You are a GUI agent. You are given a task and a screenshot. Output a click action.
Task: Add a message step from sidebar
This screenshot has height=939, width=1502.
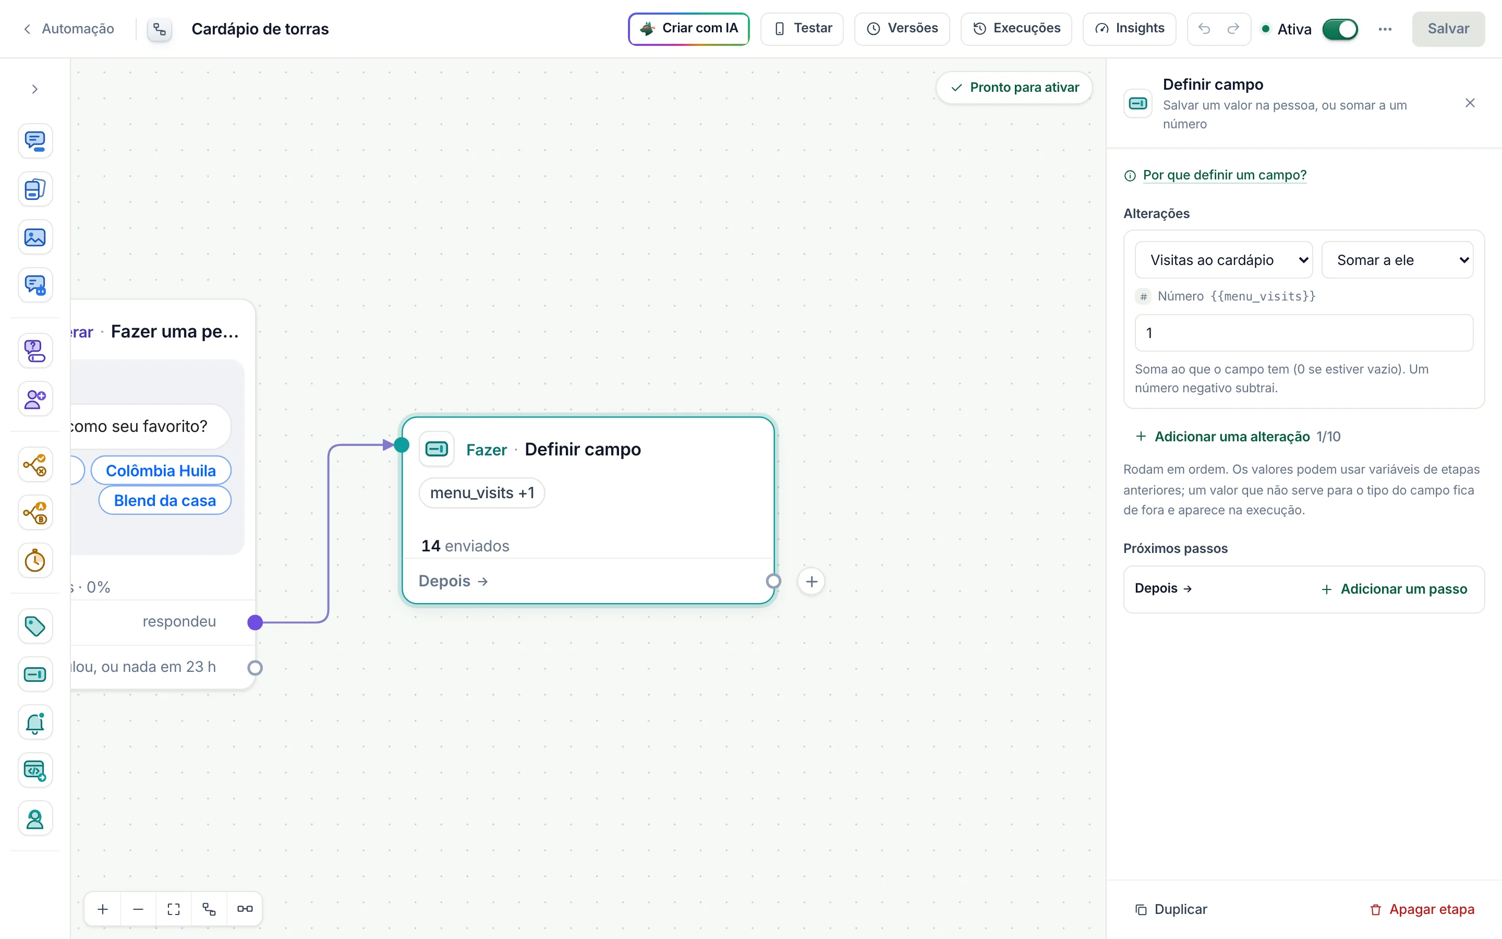[x=35, y=141]
